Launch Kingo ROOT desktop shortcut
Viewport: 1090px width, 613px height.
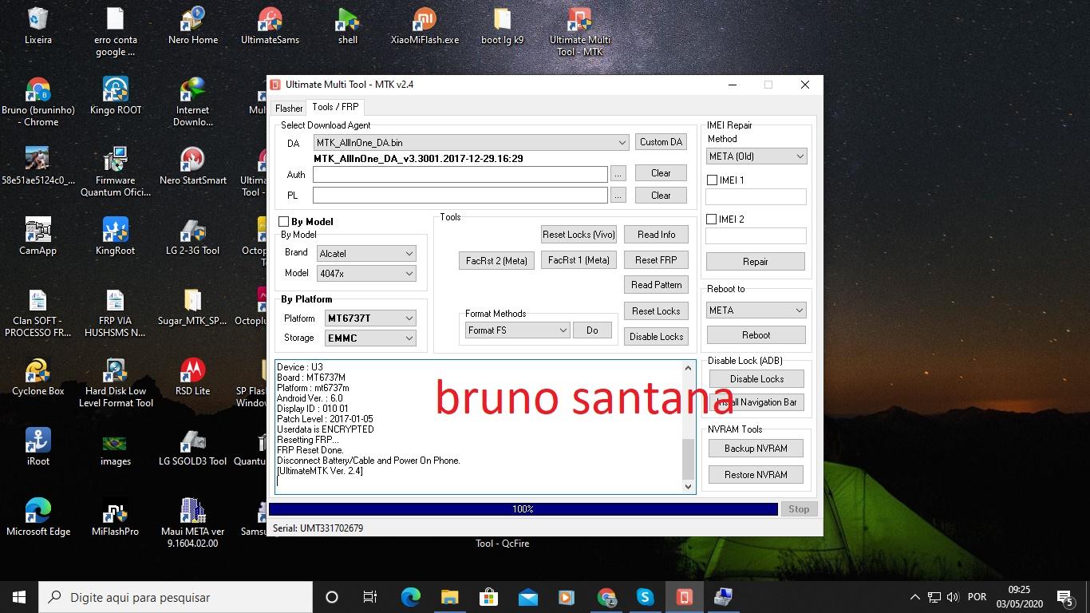116,96
